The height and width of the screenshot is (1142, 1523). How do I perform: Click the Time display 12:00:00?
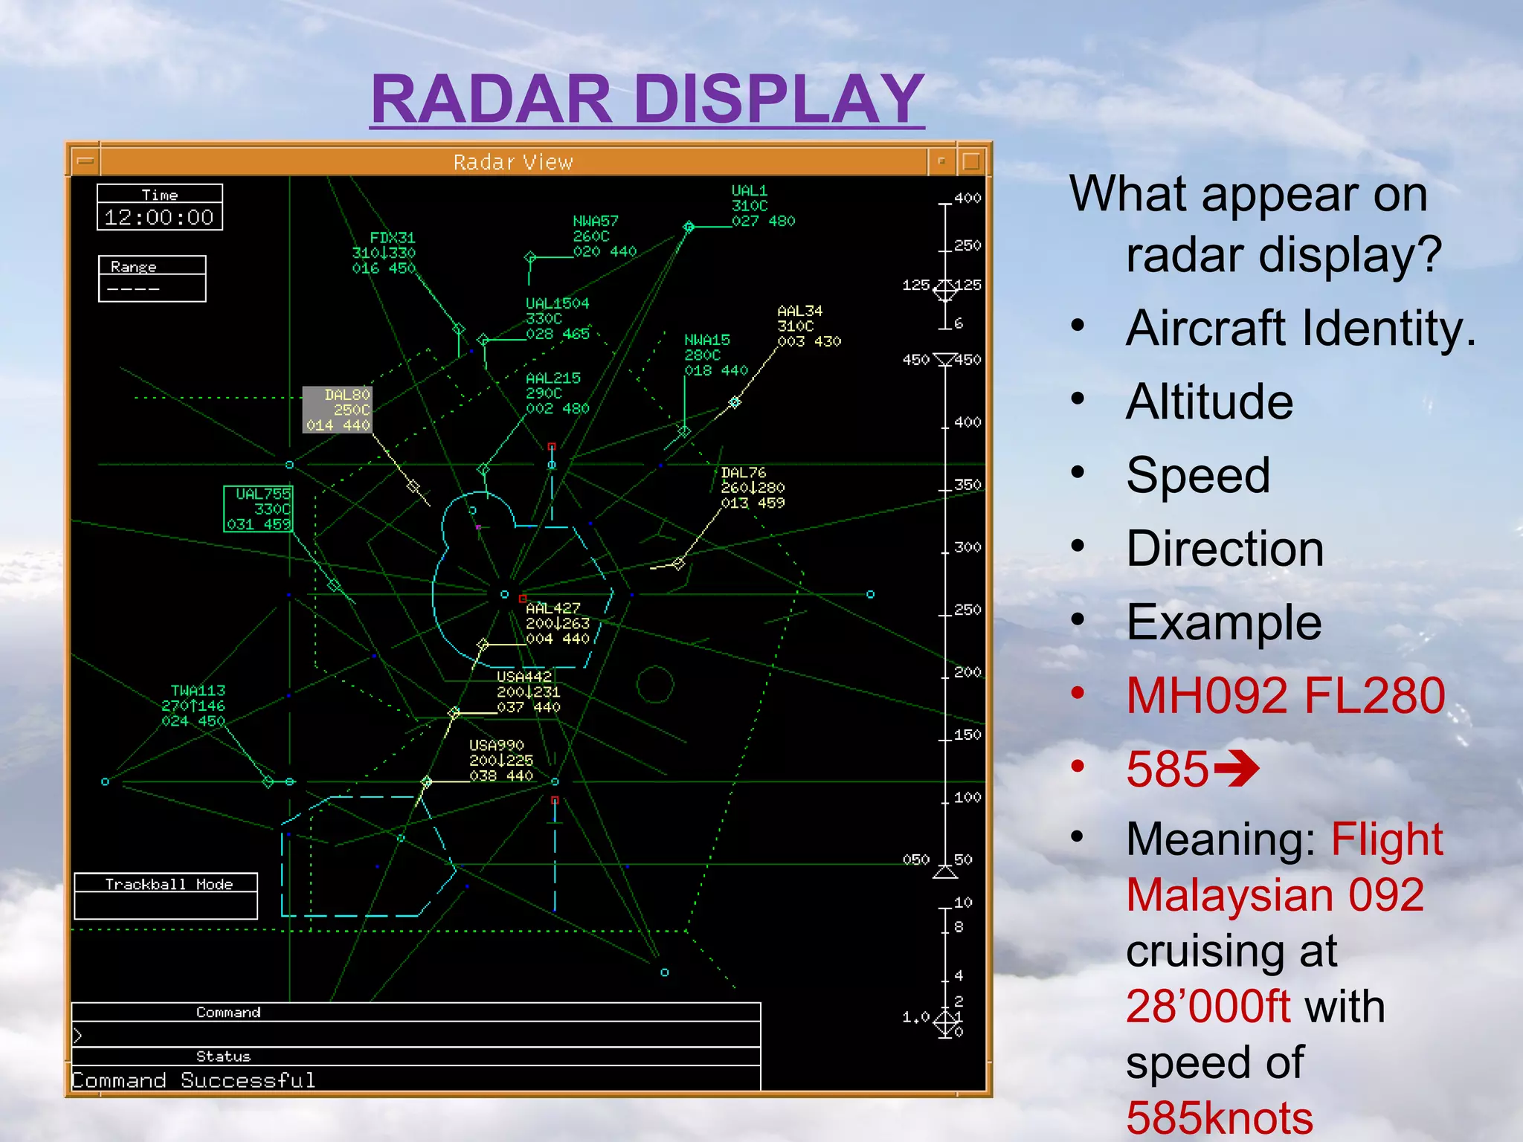point(159,217)
